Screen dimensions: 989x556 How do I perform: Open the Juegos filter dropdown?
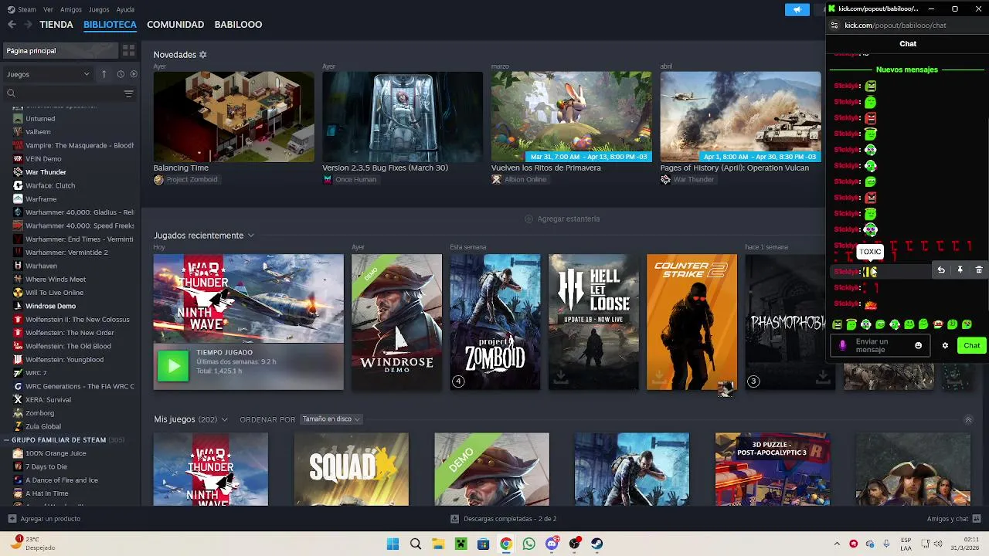tap(48, 74)
